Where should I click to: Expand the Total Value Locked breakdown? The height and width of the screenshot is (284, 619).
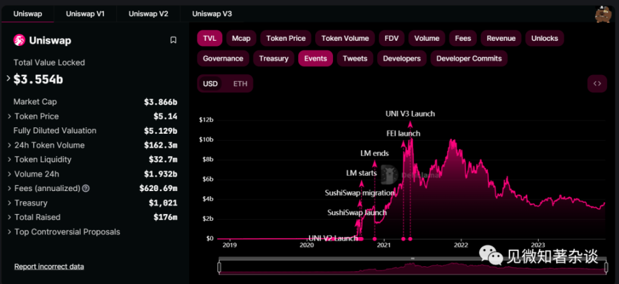click(9, 79)
